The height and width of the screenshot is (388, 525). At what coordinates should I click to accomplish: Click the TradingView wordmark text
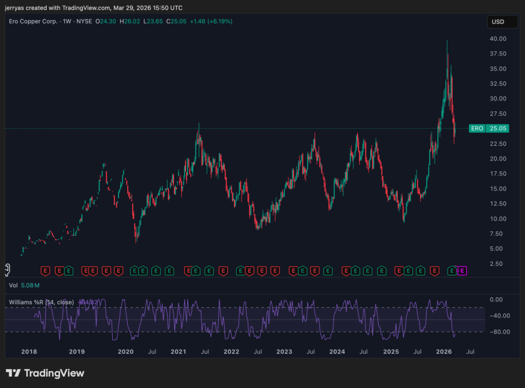tap(54, 373)
